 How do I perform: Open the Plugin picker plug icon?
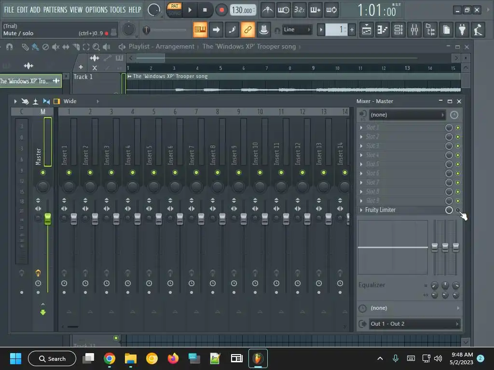tap(462, 30)
